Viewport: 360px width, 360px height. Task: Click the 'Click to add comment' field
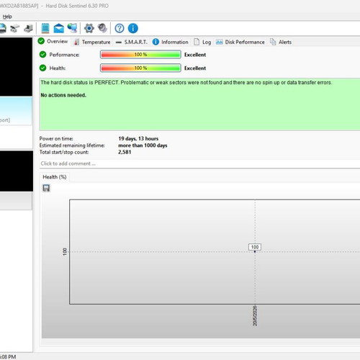[x=199, y=163]
